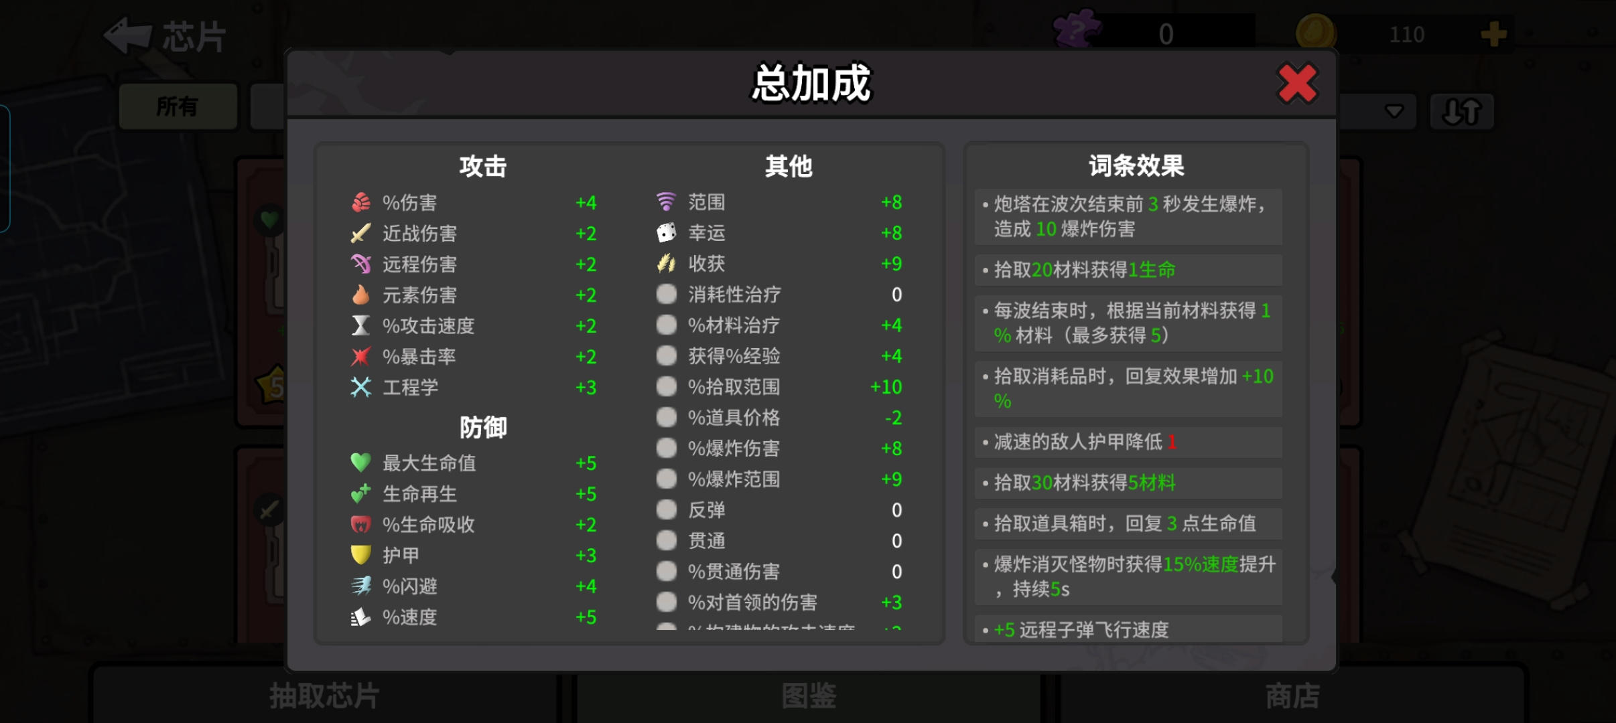This screenshot has width=1616, height=723.
Task: Click the 元素伤害 flame icon
Action: 360,295
